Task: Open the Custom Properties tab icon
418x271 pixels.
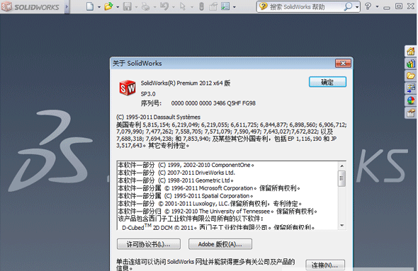Action: click(410, 113)
